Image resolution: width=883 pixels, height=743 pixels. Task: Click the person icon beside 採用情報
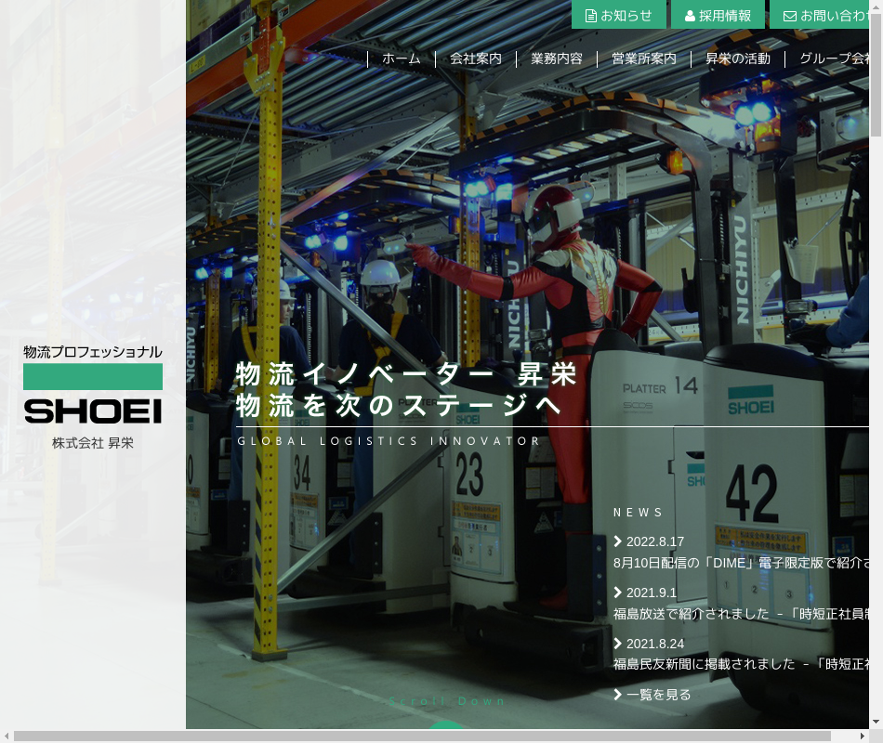coord(690,16)
